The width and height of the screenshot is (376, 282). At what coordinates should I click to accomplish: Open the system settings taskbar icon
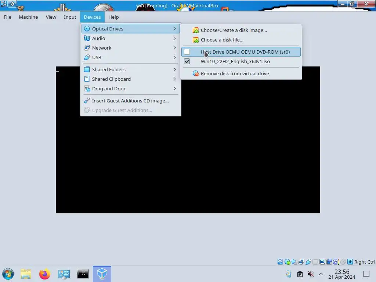point(64,274)
